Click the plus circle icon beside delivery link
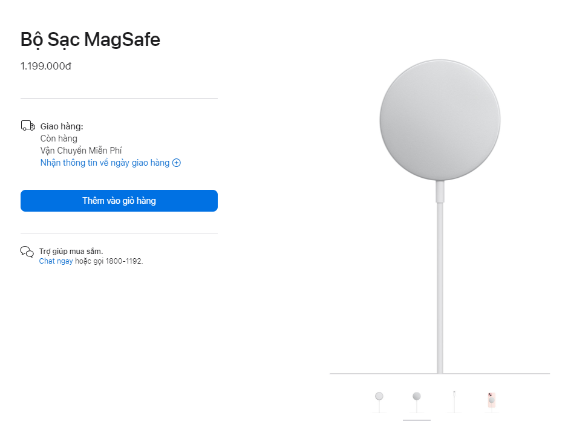 point(177,163)
